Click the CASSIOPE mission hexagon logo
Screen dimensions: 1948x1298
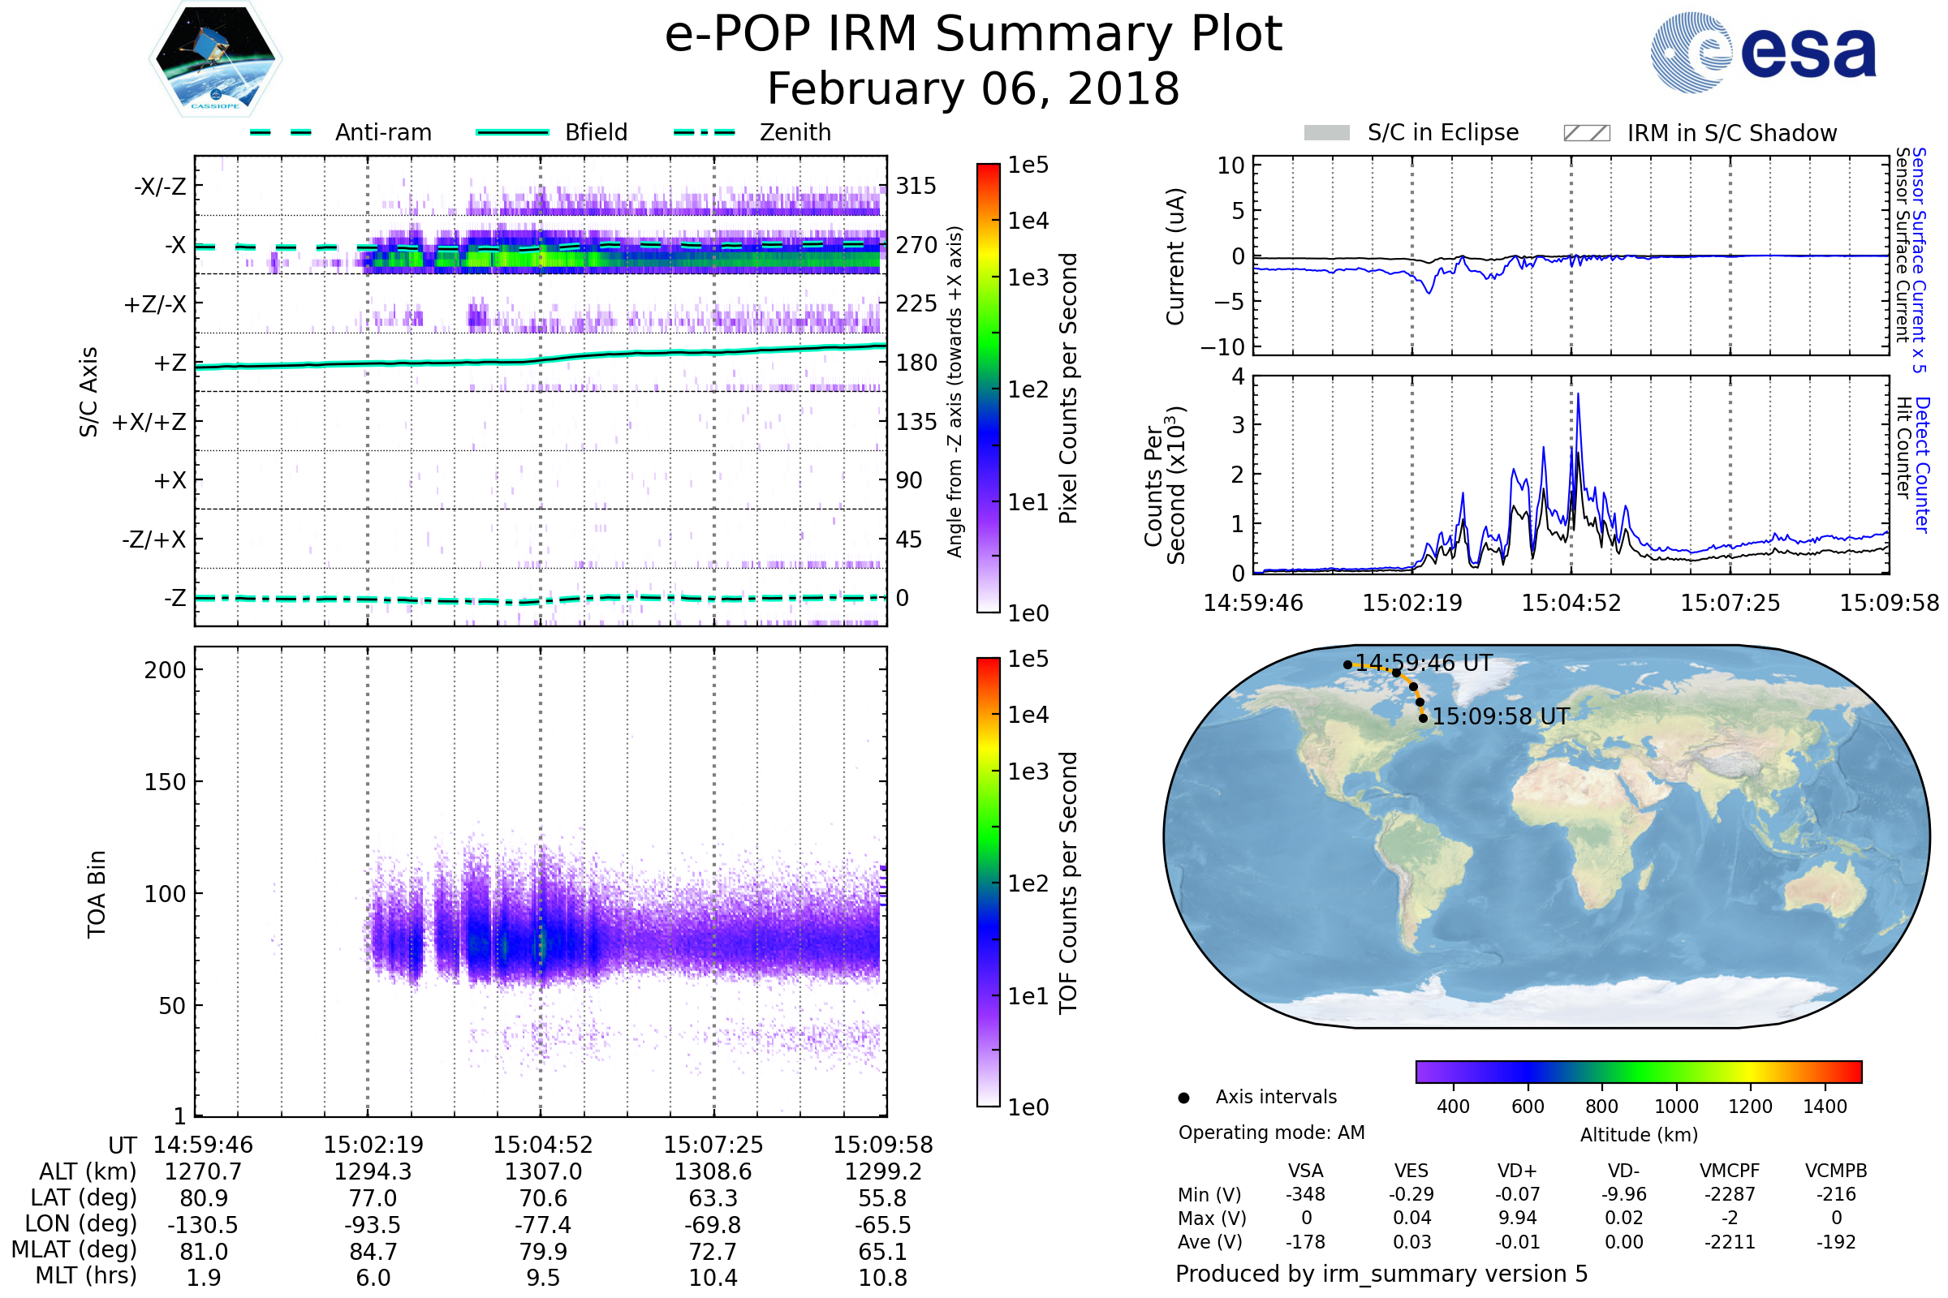pos(215,59)
